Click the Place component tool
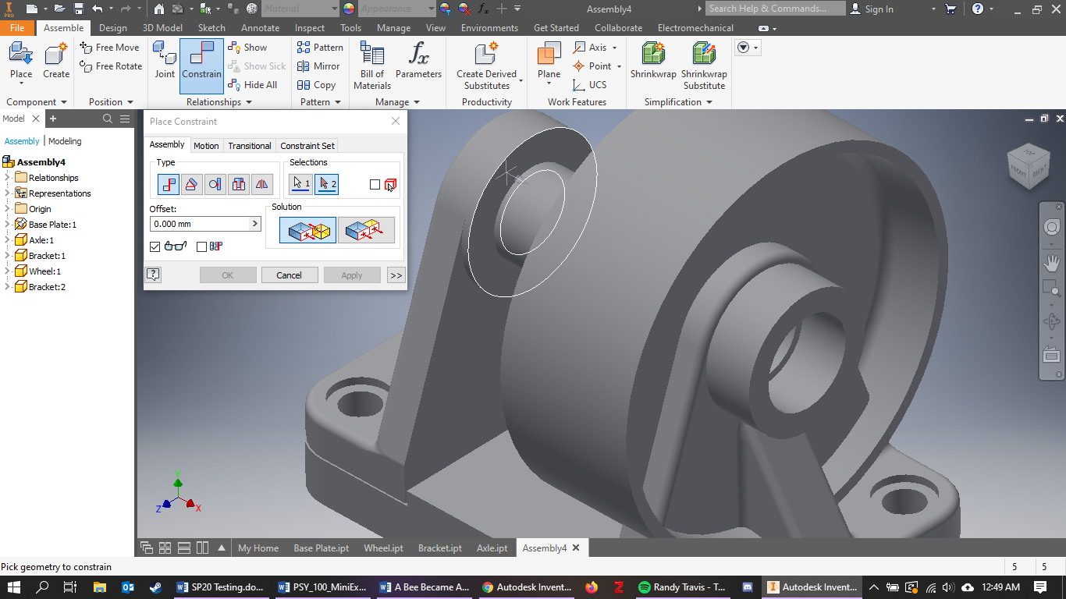Viewport: 1066px width, 599px height. point(21,62)
